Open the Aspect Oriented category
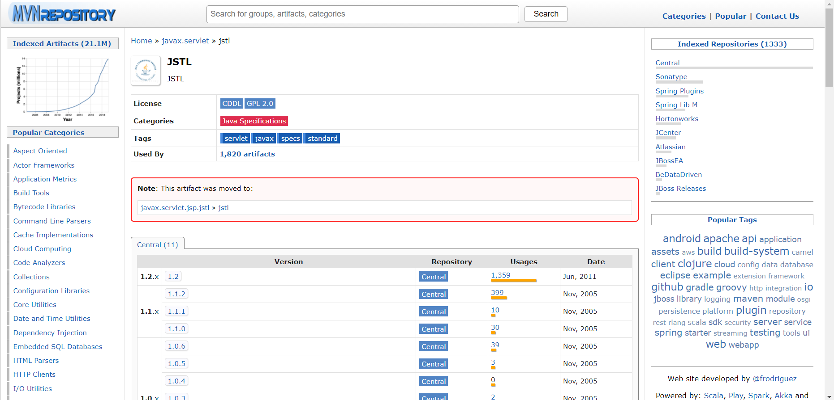This screenshot has width=834, height=400. pyautogui.click(x=40, y=151)
